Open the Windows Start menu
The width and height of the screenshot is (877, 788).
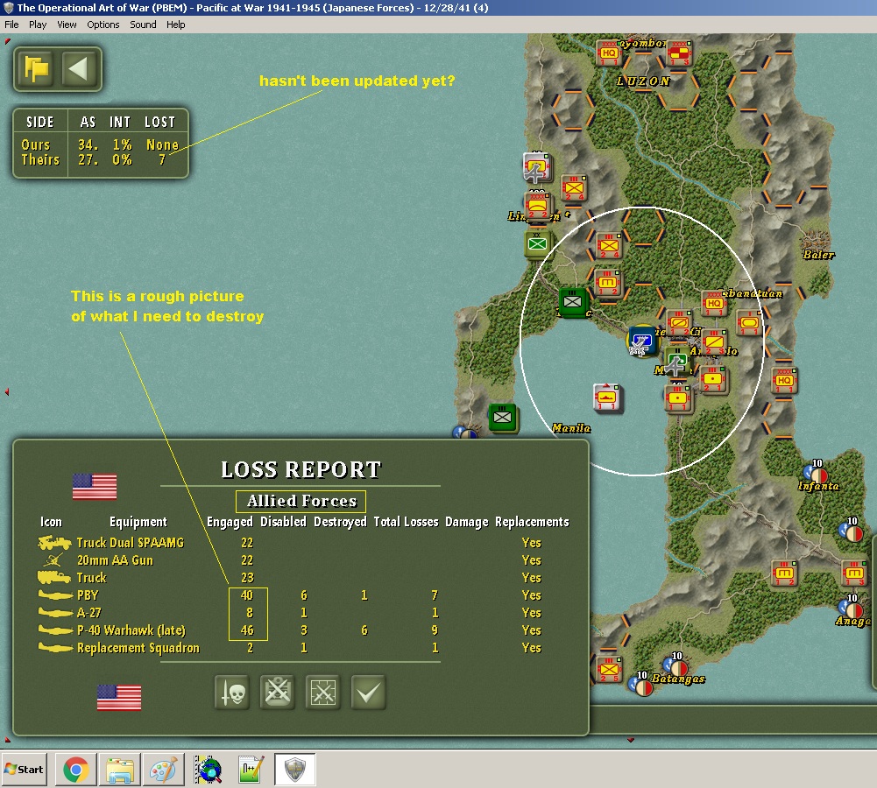click(24, 770)
